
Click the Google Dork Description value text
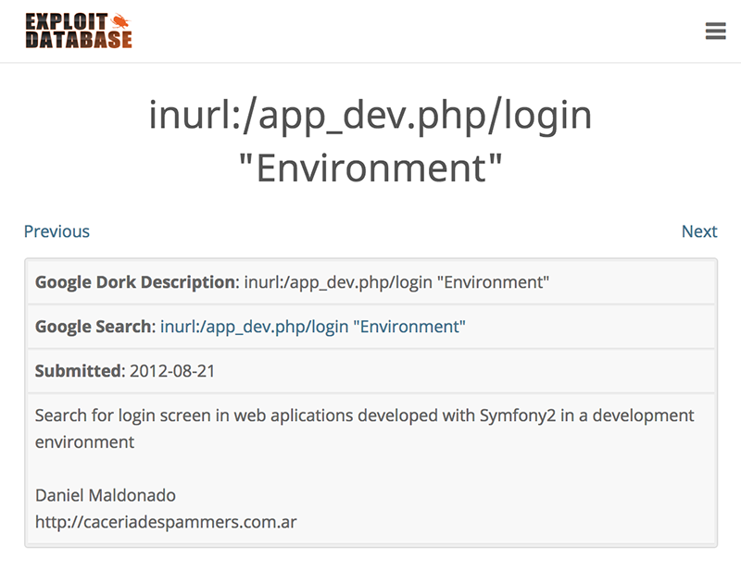click(x=396, y=282)
